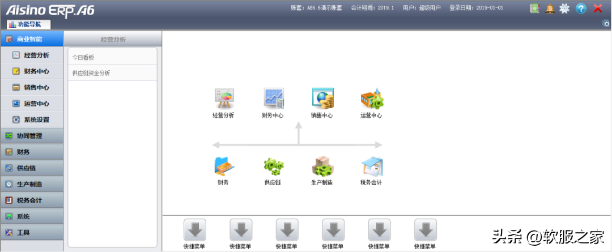This screenshot has width=612, height=252.
Task: Click the 销售中心 coins icon in diagram
Action: click(322, 99)
